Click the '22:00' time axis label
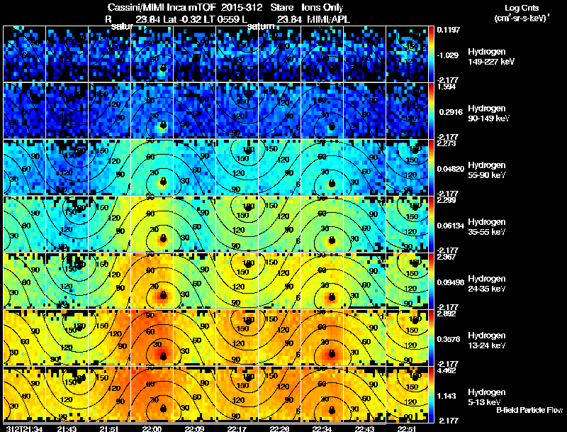 tap(152, 429)
